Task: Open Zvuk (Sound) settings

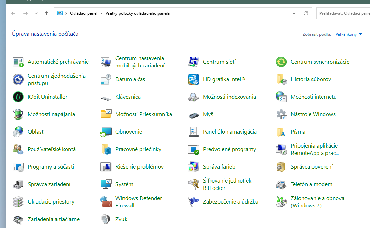Action: 121,219
